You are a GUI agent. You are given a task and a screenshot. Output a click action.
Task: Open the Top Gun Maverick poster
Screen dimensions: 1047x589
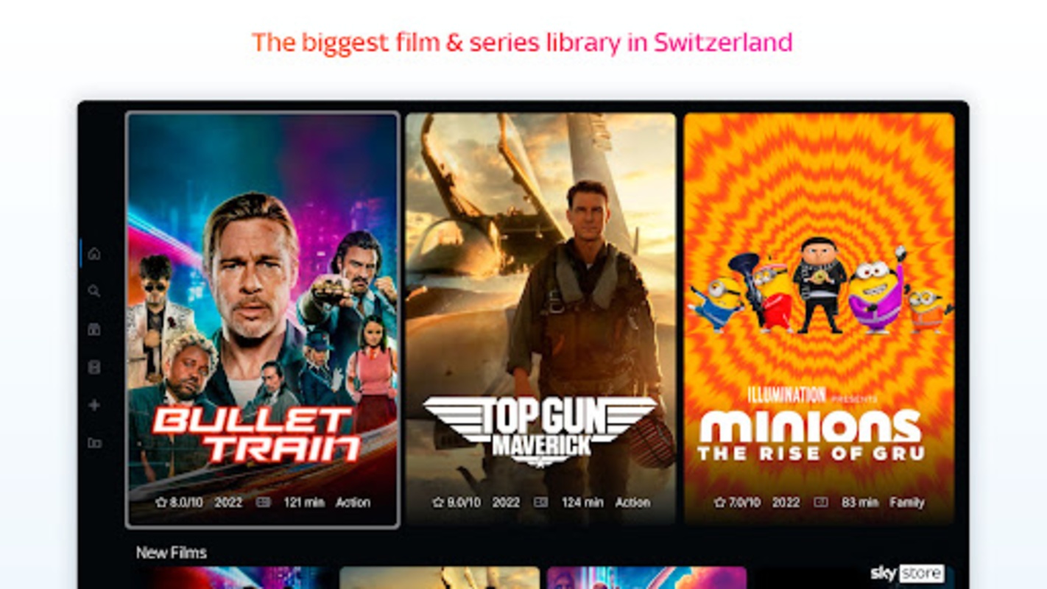click(541, 320)
